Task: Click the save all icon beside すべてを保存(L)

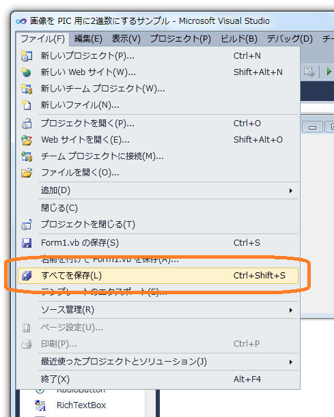Action: 27,276
